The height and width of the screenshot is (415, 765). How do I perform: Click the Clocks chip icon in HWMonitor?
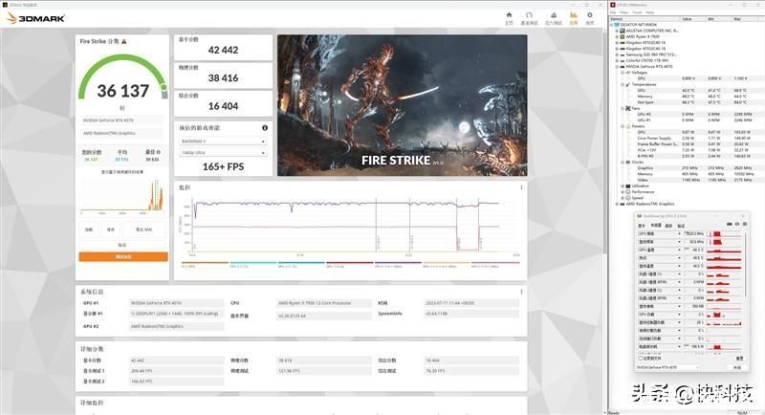(x=628, y=162)
